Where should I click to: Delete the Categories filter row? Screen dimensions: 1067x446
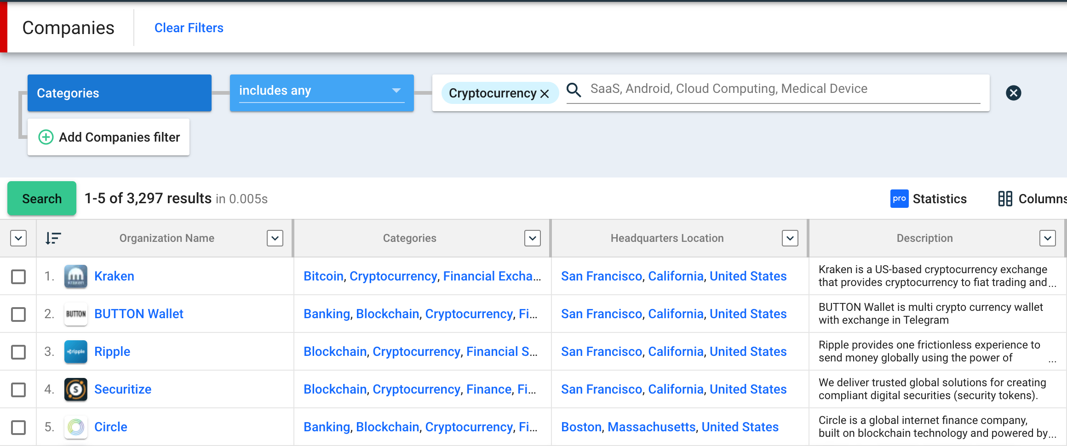point(1013,93)
